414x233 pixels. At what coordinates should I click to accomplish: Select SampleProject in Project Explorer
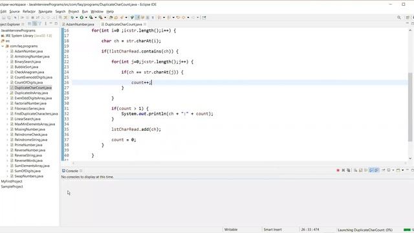[12, 186]
